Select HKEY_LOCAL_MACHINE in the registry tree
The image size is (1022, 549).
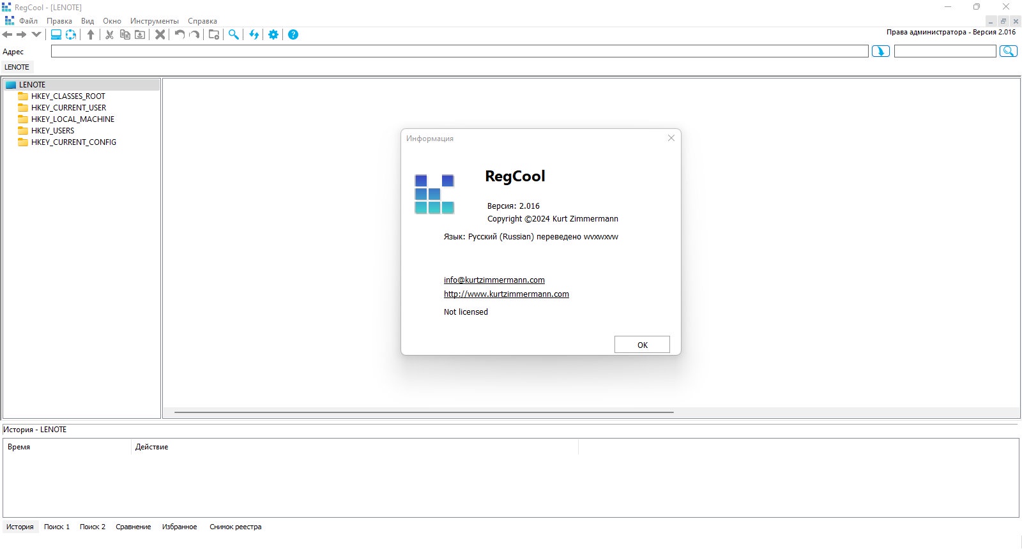tap(73, 119)
